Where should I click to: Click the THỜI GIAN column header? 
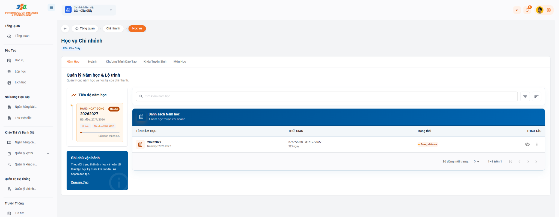pyautogui.click(x=296, y=131)
